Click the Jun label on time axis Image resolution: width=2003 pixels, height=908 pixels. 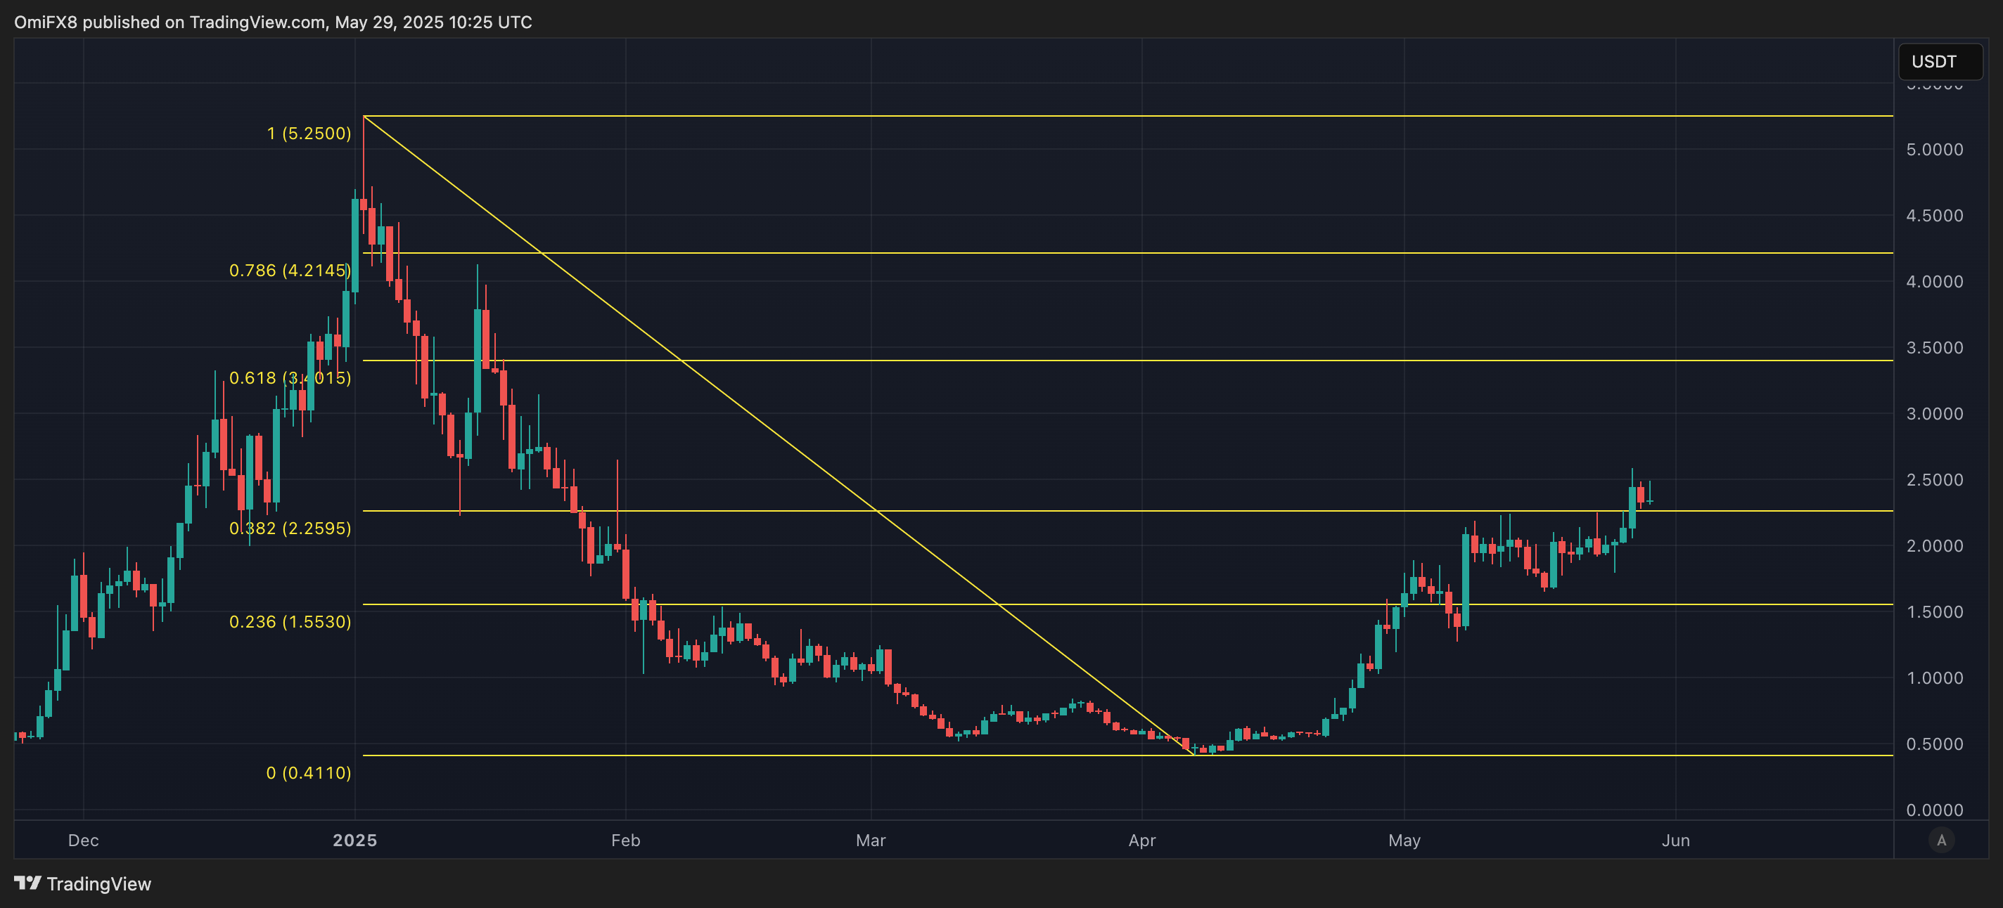click(x=1676, y=841)
